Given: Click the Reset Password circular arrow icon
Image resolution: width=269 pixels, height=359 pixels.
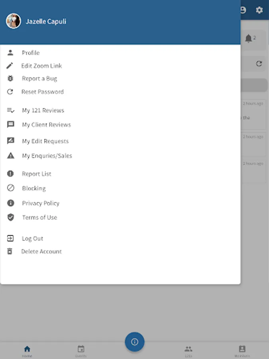Looking at the screenshot, I should [x=10, y=92].
